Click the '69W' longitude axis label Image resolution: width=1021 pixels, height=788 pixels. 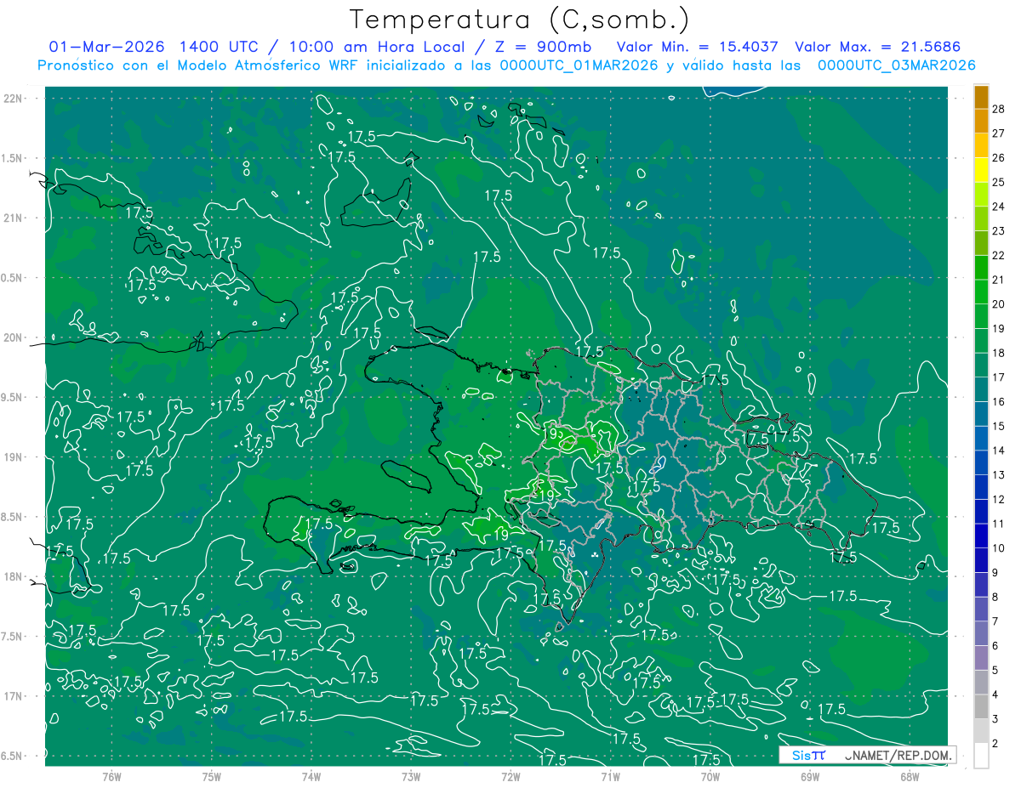pos(810,777)
